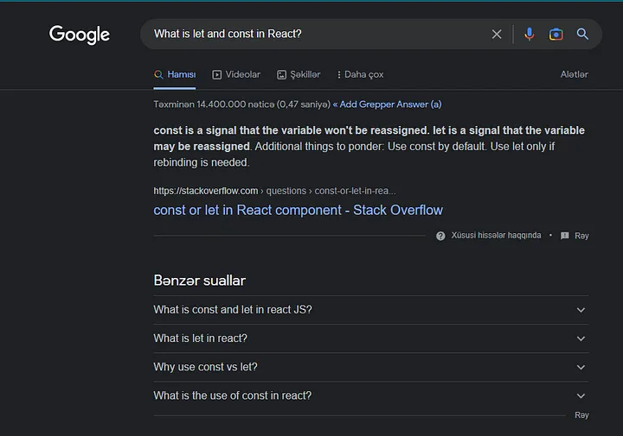Open the Daha çox more menu
The height and width of the screenshot is (436, 623).
pos(360,74)
